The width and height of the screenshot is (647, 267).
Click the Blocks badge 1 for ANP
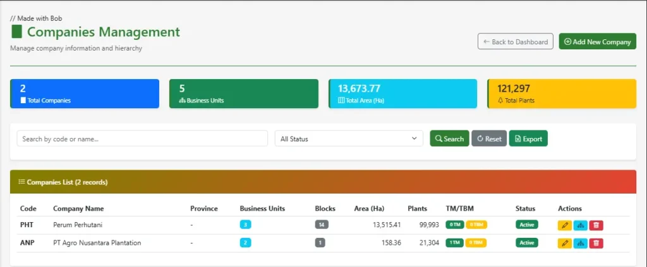coord(320,242)
